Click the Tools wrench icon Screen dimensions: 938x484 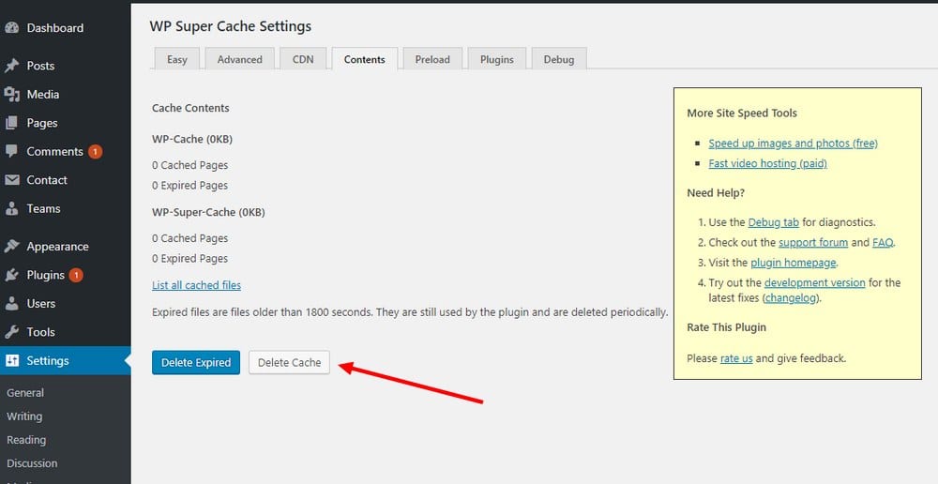[x=12, y=332]
